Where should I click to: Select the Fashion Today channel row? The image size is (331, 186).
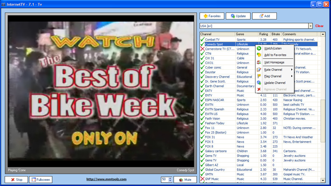[x=259, y=123]
